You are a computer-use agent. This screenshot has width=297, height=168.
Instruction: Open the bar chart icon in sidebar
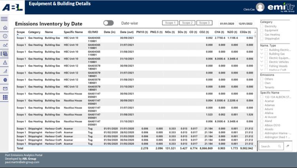pos(5,71)
